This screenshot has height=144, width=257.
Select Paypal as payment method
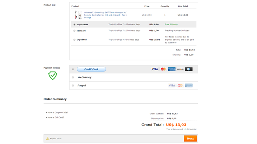pos(73,86)
